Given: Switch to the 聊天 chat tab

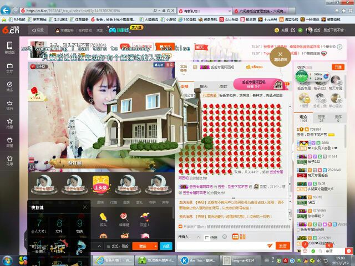Looking at the screenshot, I should click(x=204, y=86).
